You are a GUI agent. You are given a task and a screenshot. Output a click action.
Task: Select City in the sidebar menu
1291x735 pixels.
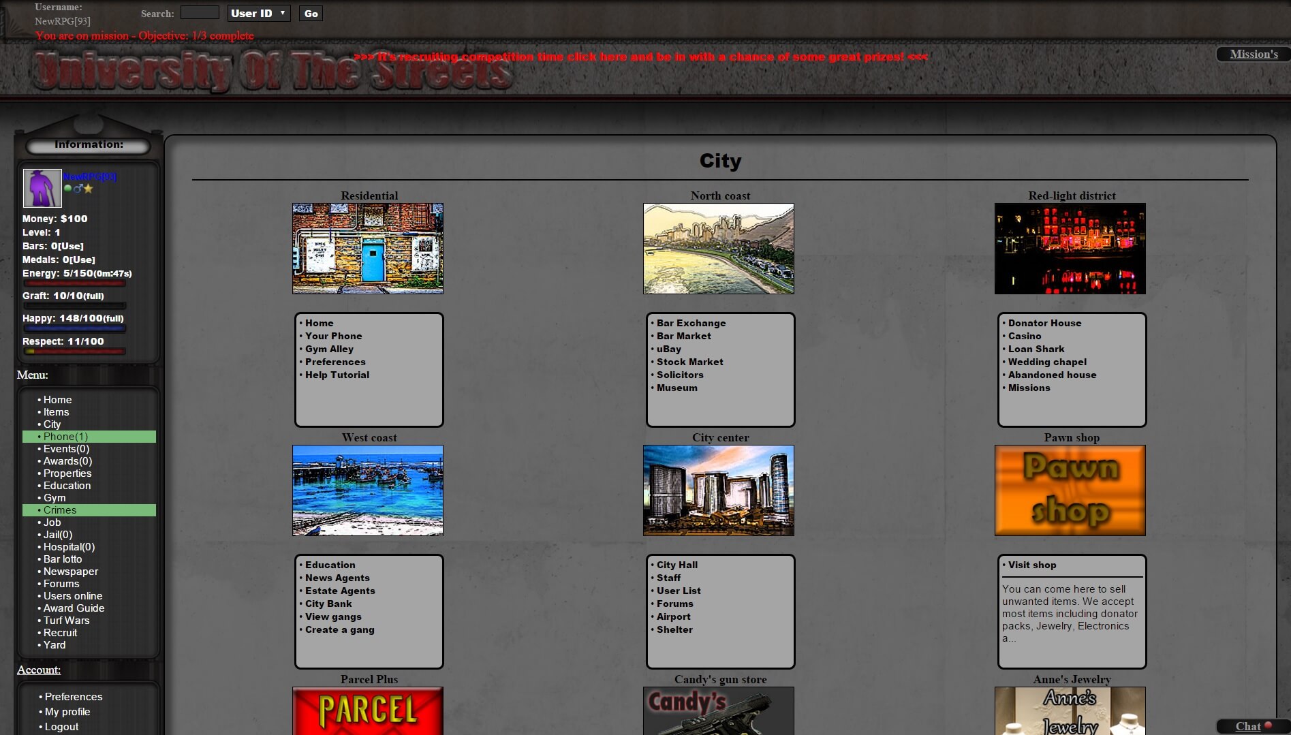pyautogui.click(x=52, y=424)
